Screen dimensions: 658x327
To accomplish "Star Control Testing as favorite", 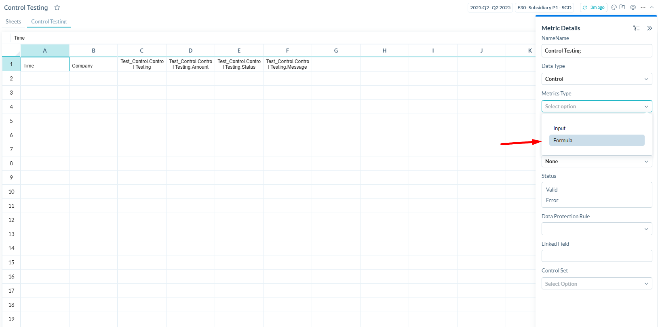I will [57, 8].
